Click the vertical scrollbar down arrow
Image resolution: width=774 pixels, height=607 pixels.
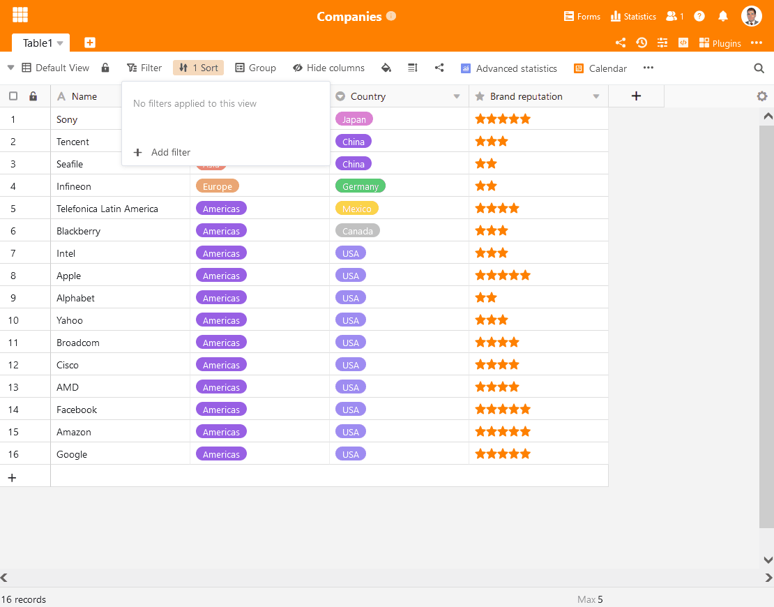[x=768, y=560]
